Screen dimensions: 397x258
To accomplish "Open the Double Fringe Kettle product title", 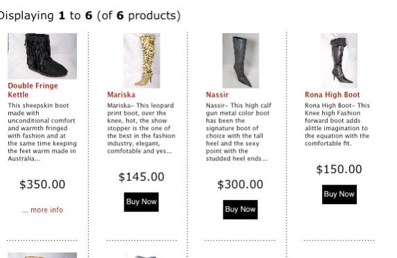I will tap(33, 90).
